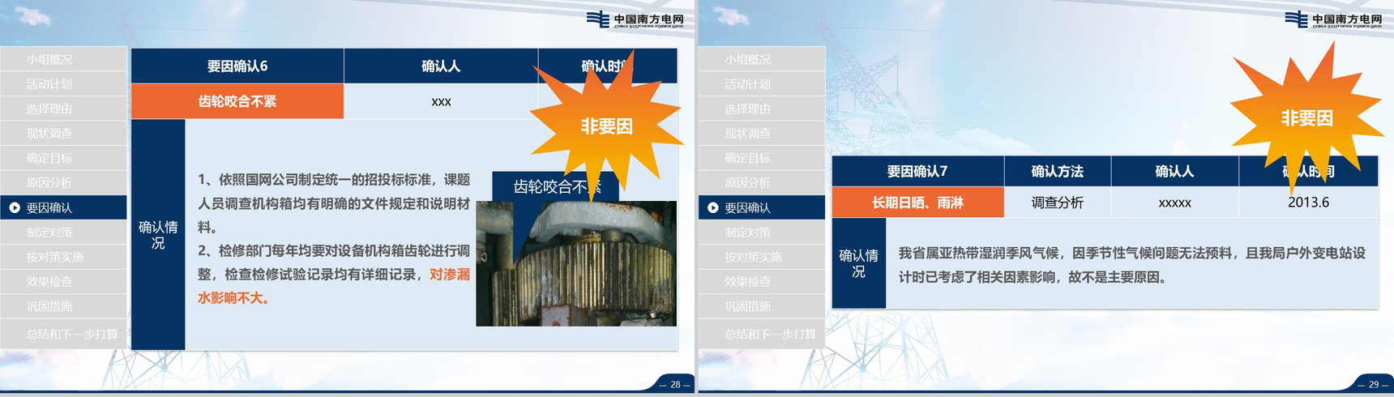This screenshot has height=397, width=1394.
Task: Click the orange 非要因 starburst on right slide
Action: click(x=1306, y=117)
